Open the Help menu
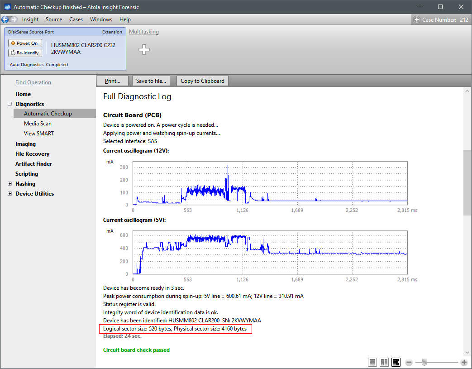Viewport: 472px width, 369px height. [125, 19]
